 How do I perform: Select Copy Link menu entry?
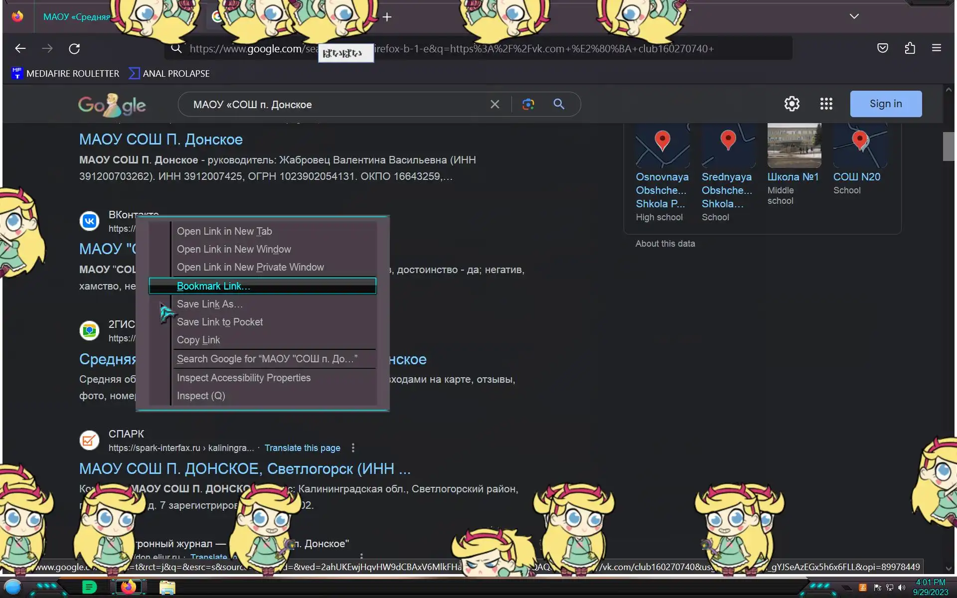coord(198,340)
